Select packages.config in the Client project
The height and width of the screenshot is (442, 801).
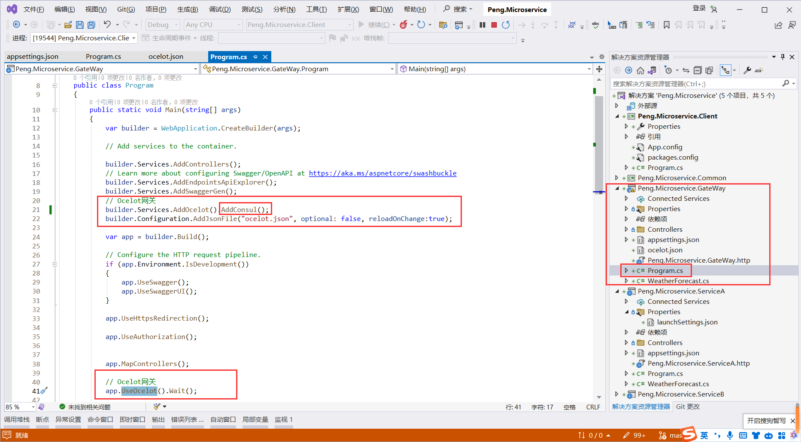[x=673, y=157]
